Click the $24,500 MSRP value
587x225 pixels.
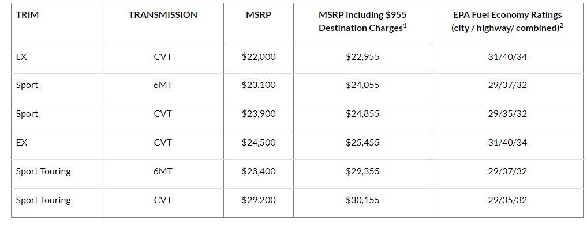[x=259, y=143]
